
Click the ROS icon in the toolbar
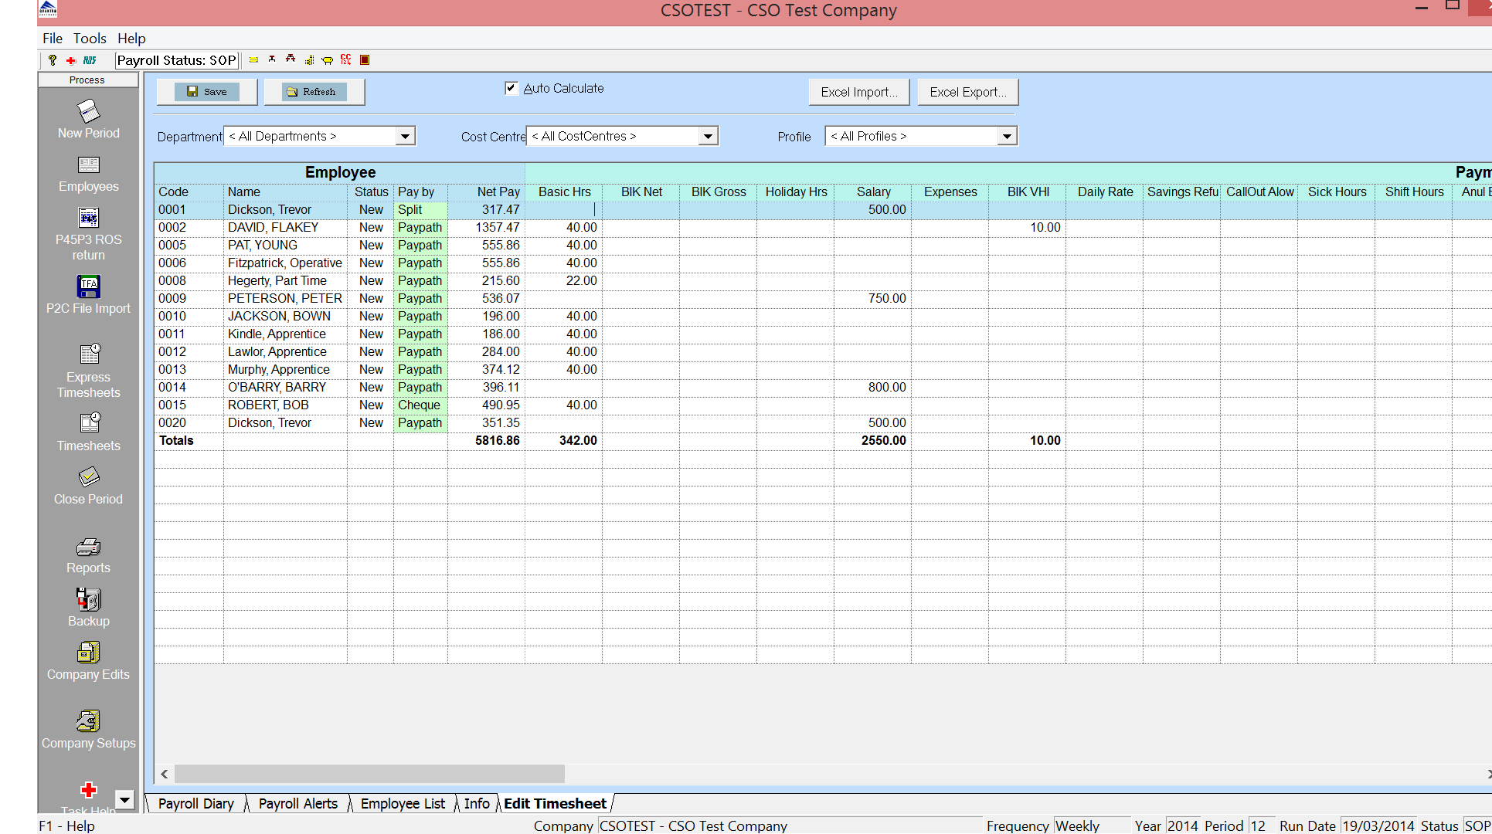pyautogui.click(x=89, y=59)
